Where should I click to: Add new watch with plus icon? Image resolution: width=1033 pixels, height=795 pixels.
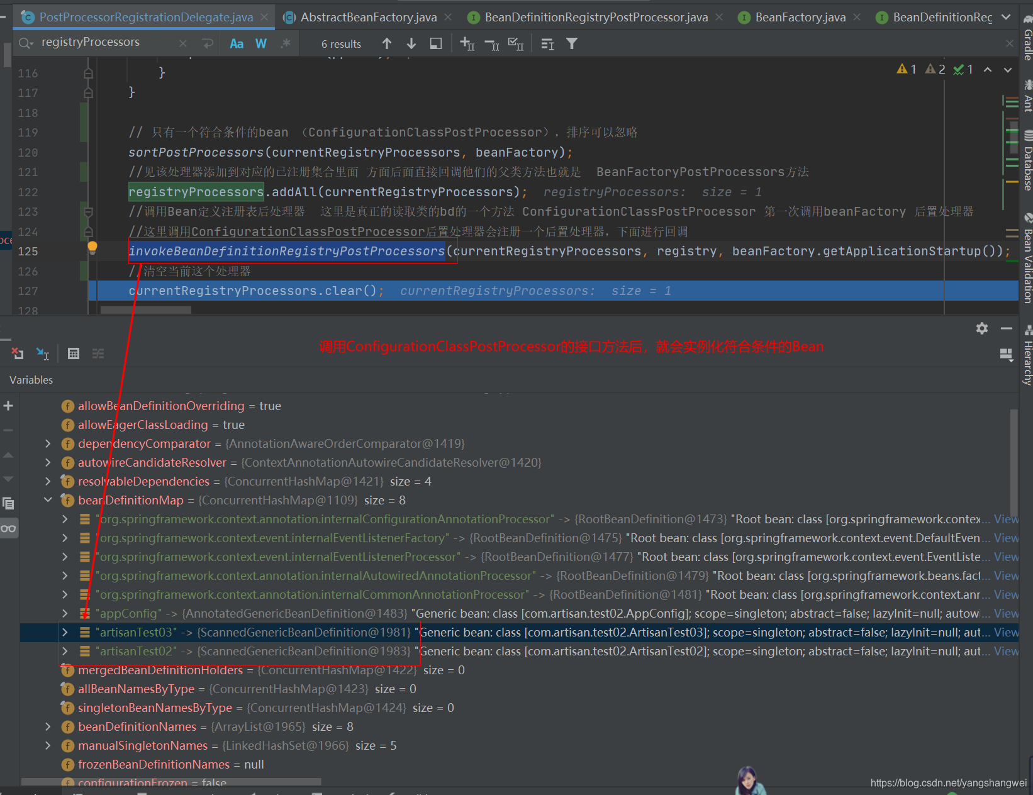coord(8,406)
